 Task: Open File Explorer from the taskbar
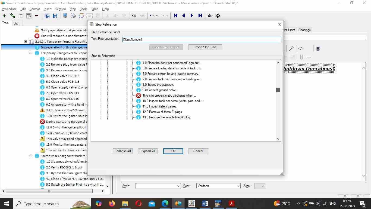coord(125,204)
